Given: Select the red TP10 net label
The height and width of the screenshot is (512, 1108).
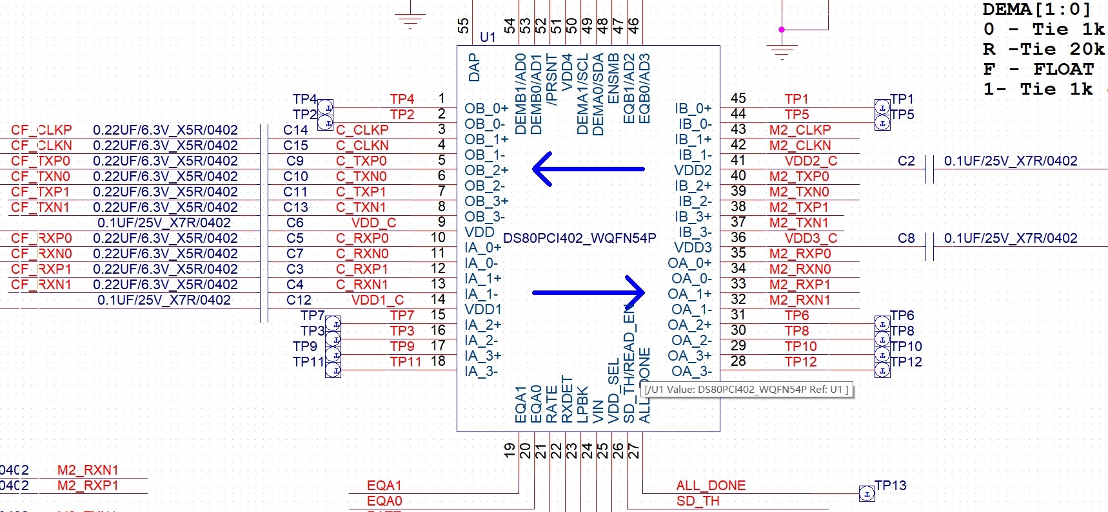Looking at the screenshot, I should pyautogui.click(x=800, y=346).
